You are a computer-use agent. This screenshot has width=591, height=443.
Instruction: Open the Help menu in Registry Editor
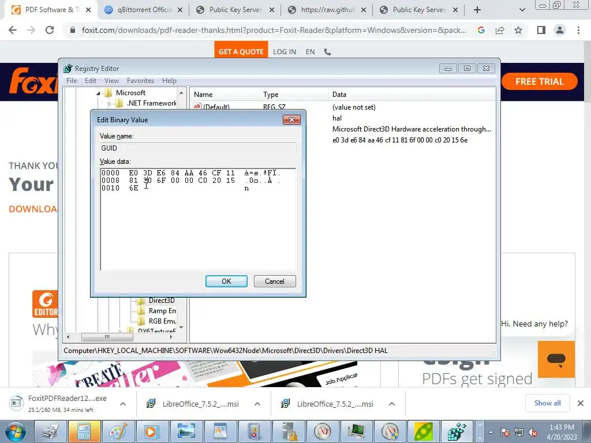pos(169,81)
